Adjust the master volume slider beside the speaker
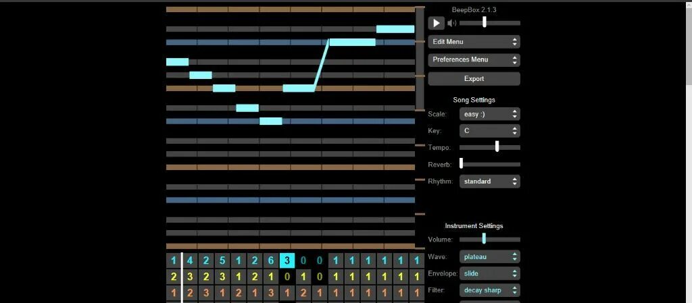 coord(489,23)
